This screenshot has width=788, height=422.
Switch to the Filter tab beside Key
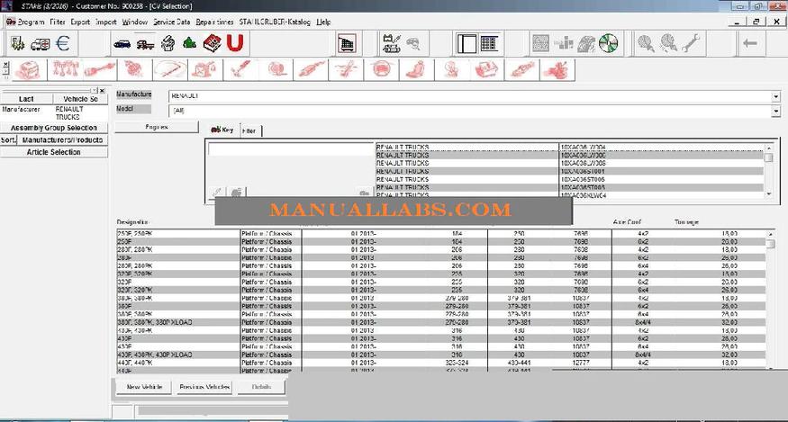click(x=249, y=130)
